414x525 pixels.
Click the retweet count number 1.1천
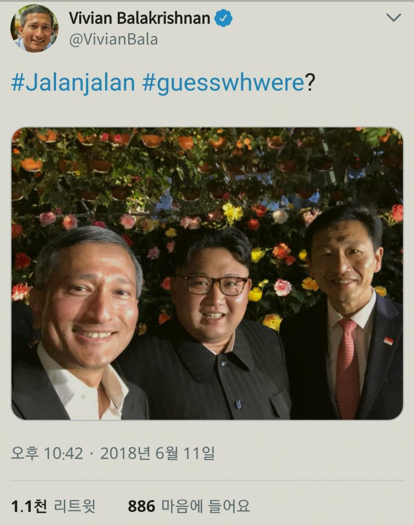[29, 506]
